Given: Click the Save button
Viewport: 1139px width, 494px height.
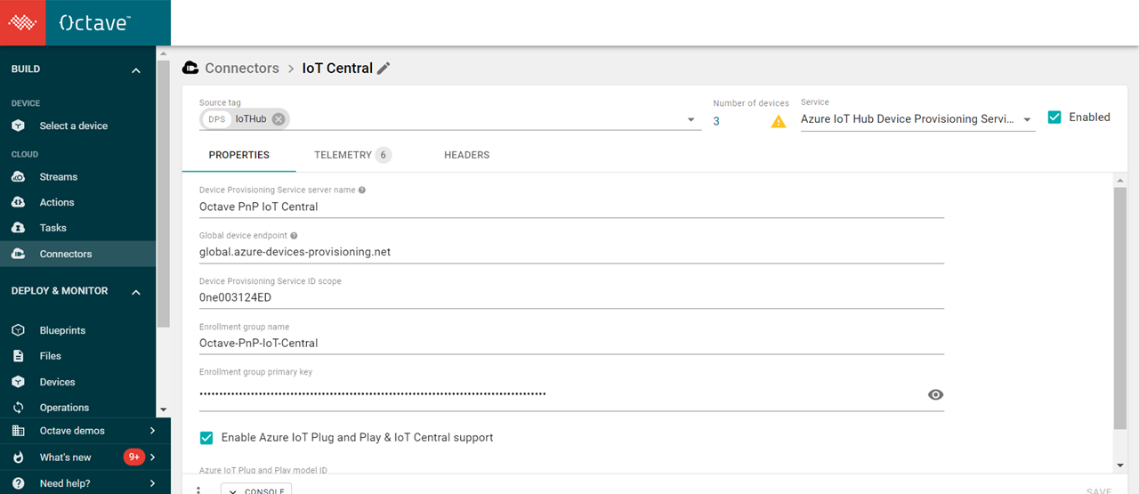Looking at the screenshot, I should click(1099, 490).
